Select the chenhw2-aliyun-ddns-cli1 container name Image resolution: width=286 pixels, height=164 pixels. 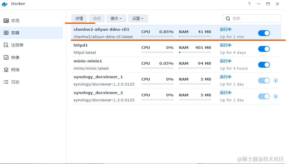101,30
